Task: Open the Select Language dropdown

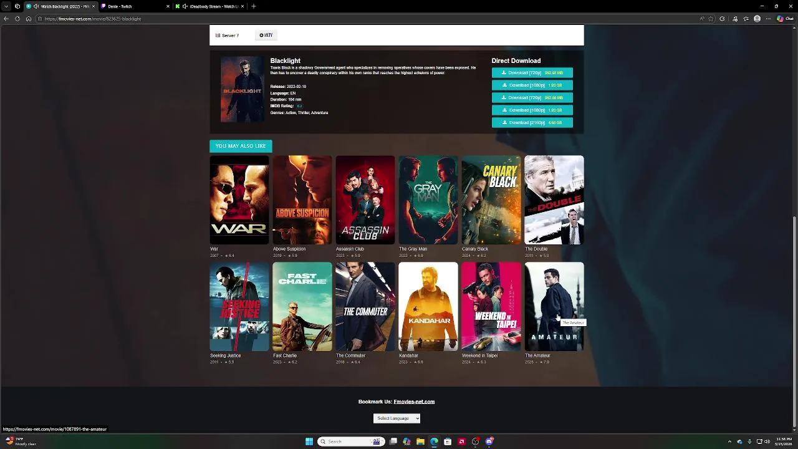Action: pos(397,418)
